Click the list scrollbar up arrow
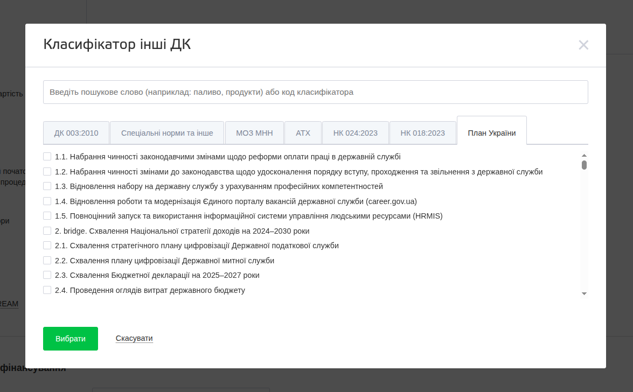633x392 pixels. click(584, 156)
